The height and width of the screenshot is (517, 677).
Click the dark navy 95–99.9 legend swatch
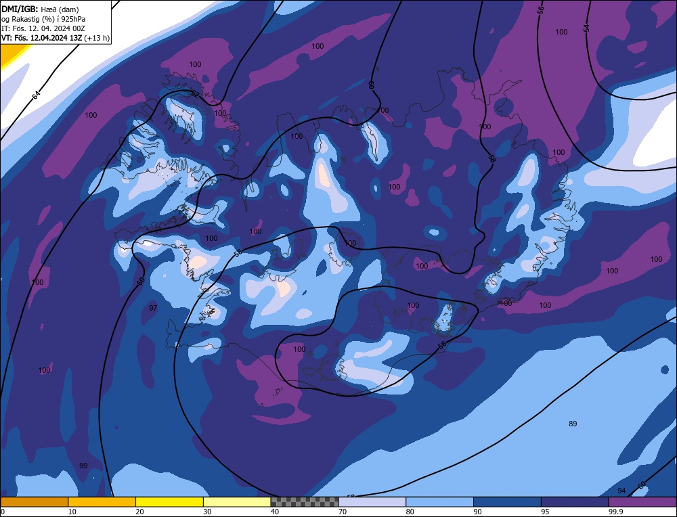(575, 502)
